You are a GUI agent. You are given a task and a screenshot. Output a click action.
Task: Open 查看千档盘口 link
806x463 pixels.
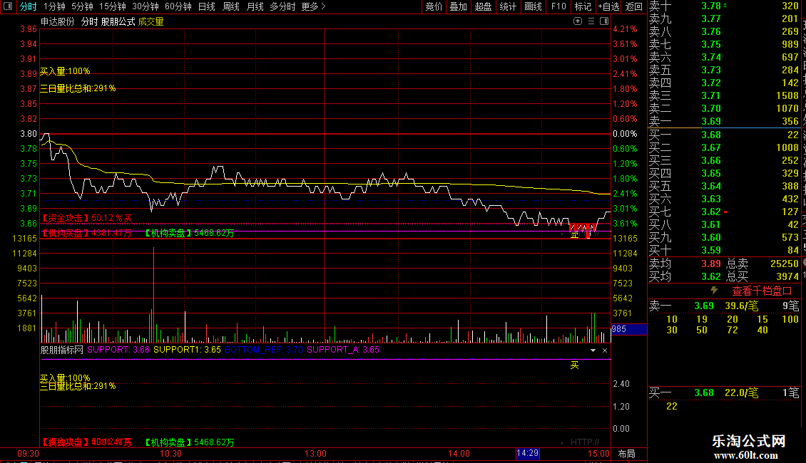point(762,291)
